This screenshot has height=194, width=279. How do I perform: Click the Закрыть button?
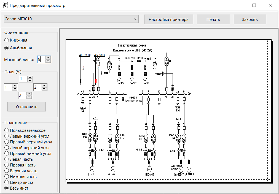pyautogui.click(x=250, y=20)
